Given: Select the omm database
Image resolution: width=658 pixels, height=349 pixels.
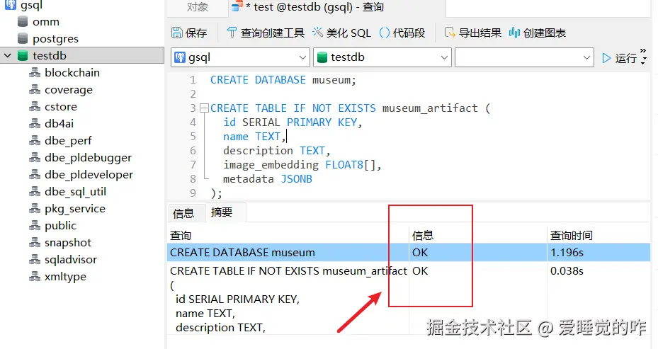Looking at the screenshot, I should (46, 22).
